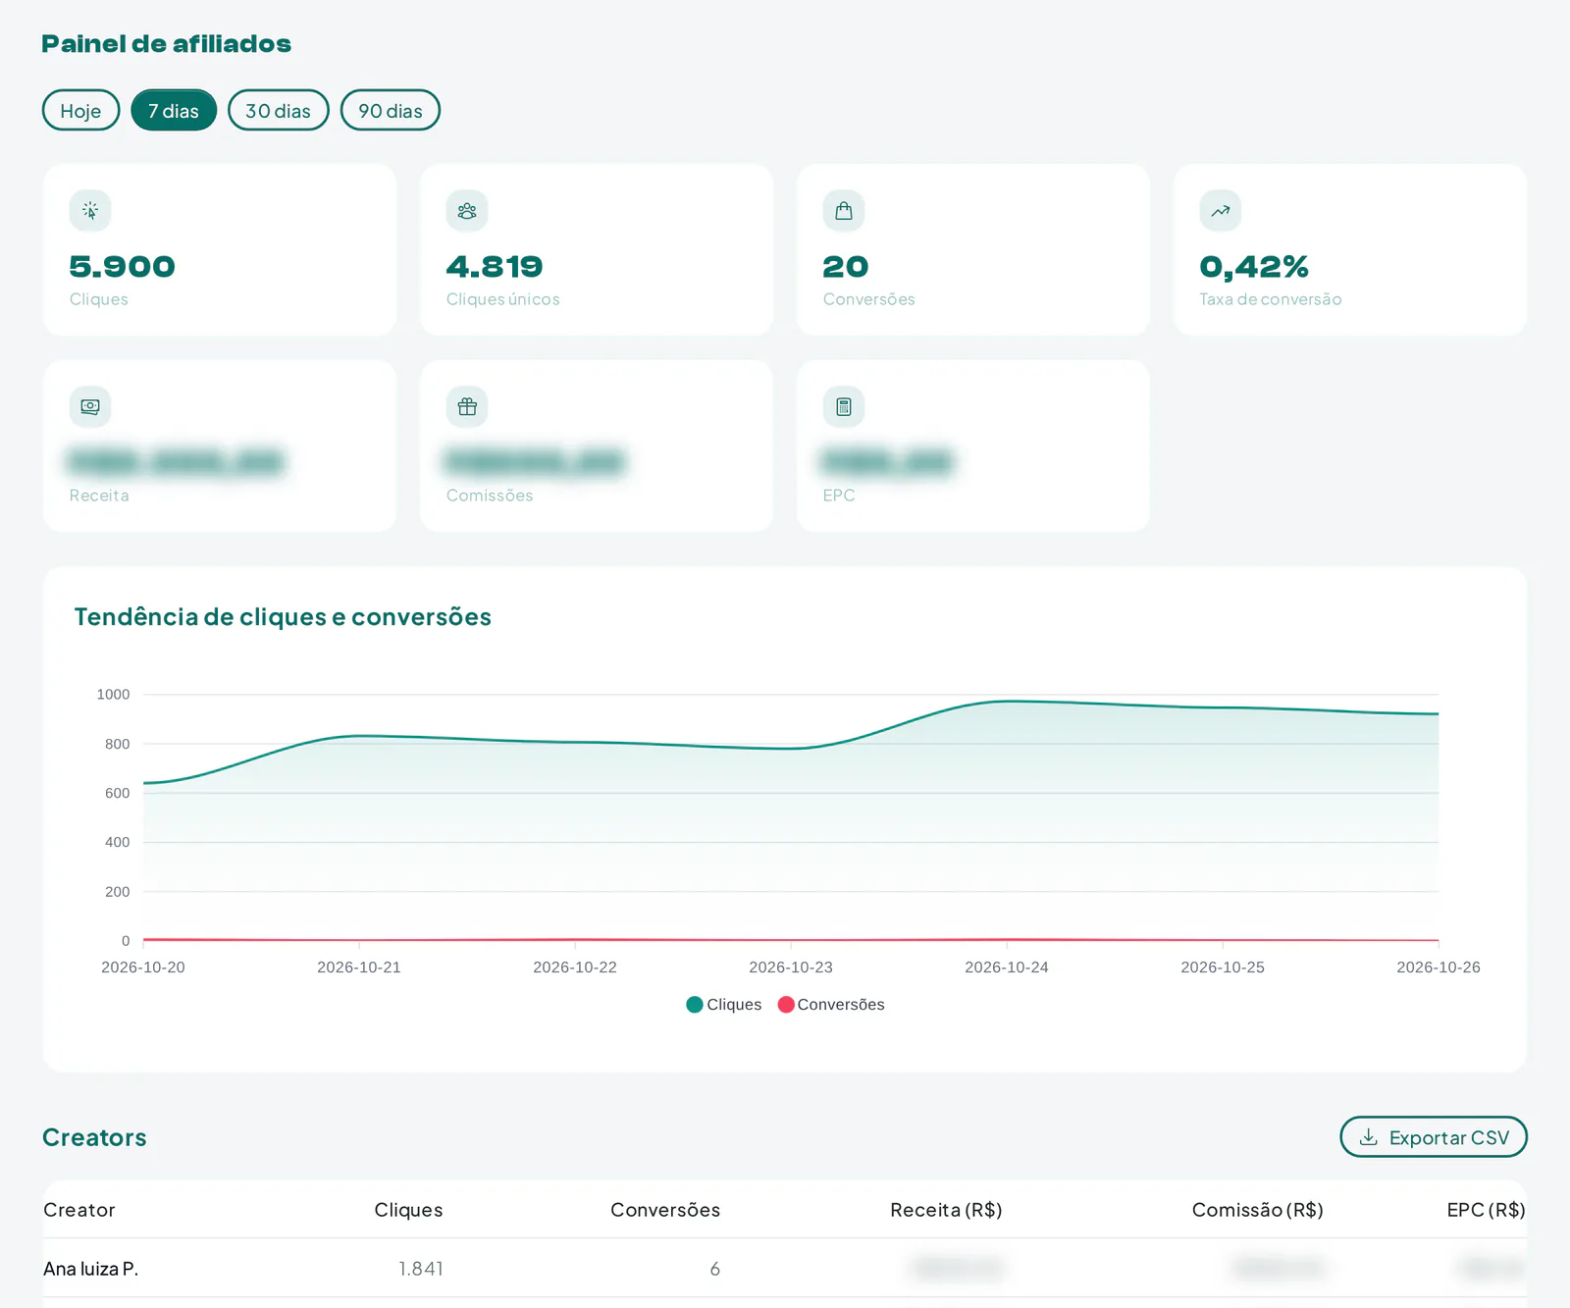This screenshot has width=1570, height=1308.
Task: Toggle the Conversões series in chart legend
Action: coord(831,1005)
